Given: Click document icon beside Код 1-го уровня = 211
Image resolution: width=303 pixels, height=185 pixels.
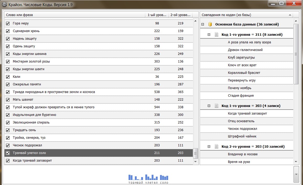Looking at the screenshot, I should pos(216,34).
